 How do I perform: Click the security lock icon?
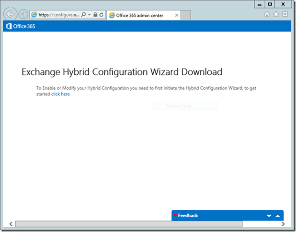point(95,14)
